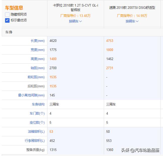Uncheck the 标示最优项 checkbox
Screen dimensions: 163x156
[x=7, y=20]
